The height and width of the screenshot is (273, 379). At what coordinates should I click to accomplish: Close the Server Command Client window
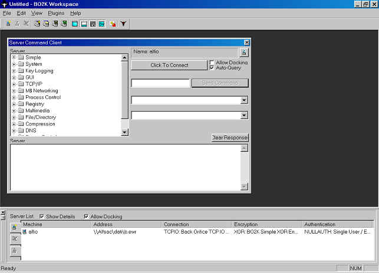pos(246,42)
